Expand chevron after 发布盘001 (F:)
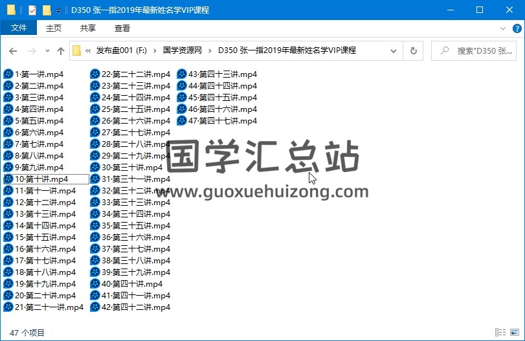 point(155,50)
